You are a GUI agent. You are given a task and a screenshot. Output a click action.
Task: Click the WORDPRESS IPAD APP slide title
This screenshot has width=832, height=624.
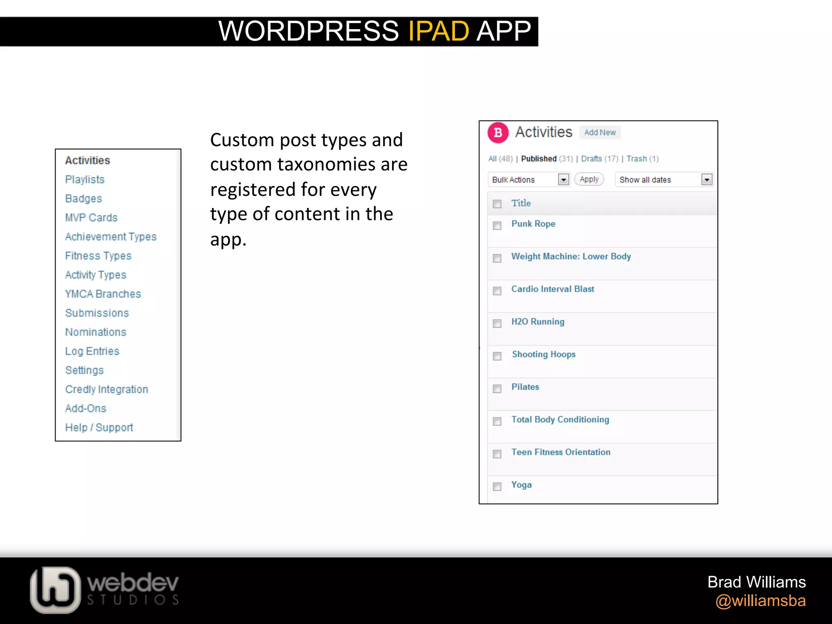coord(375,31)
